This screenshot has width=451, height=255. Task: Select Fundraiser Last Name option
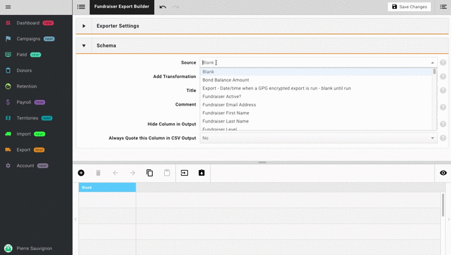316,121
